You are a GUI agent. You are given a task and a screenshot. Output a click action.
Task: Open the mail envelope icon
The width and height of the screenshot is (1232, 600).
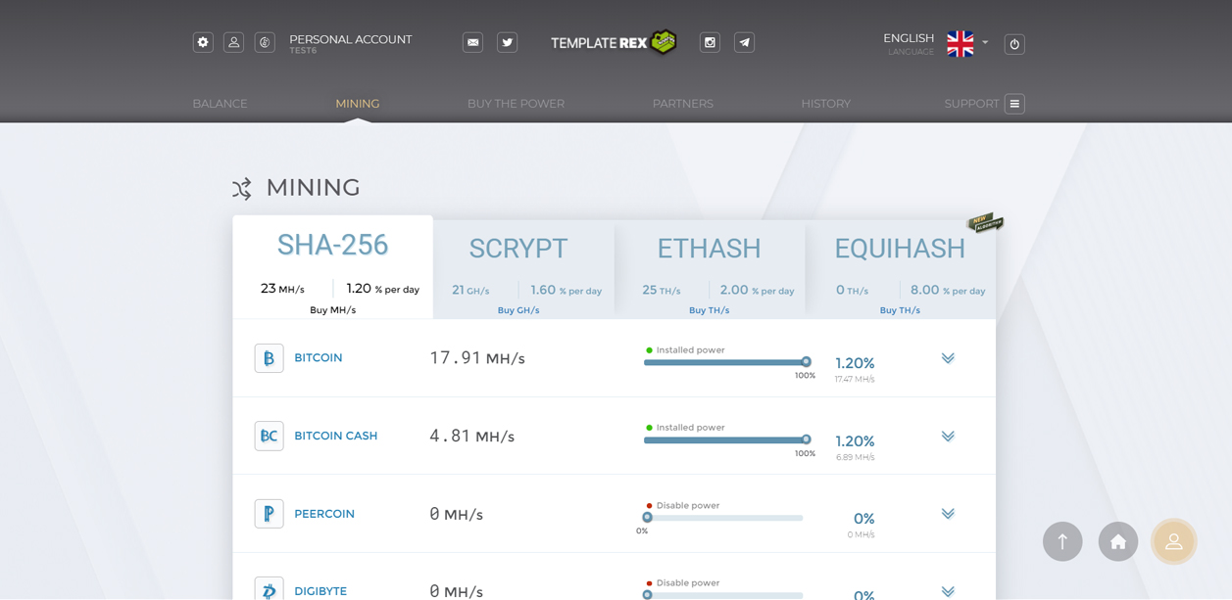[473, 42]
